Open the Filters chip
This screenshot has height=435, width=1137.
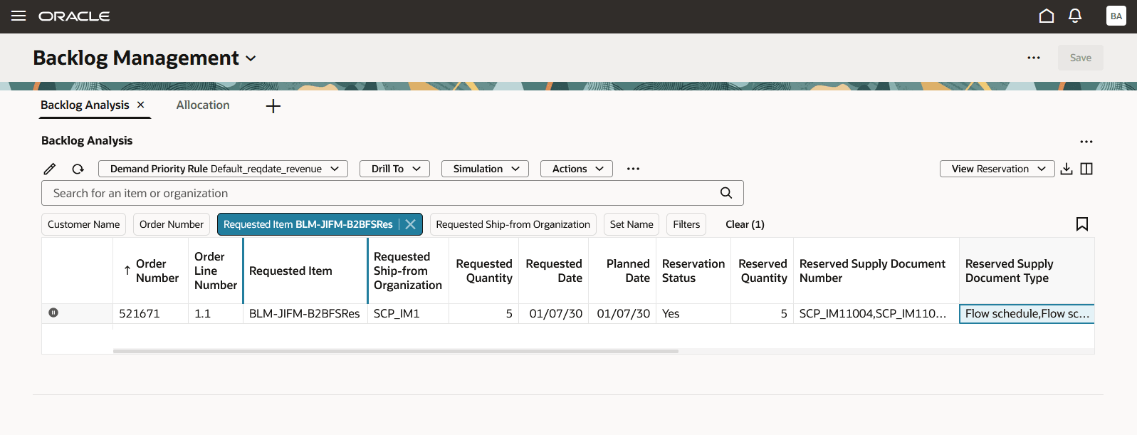coord(686,224)
